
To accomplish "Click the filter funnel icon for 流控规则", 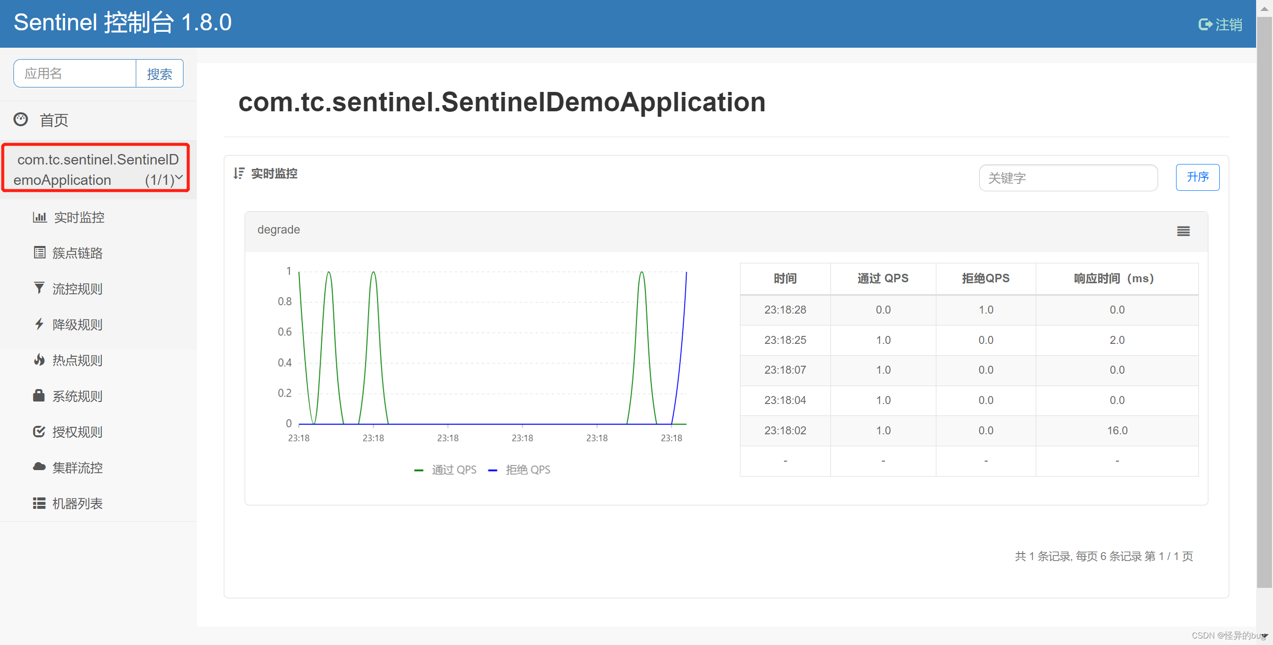I will click(x=39, y=288).
